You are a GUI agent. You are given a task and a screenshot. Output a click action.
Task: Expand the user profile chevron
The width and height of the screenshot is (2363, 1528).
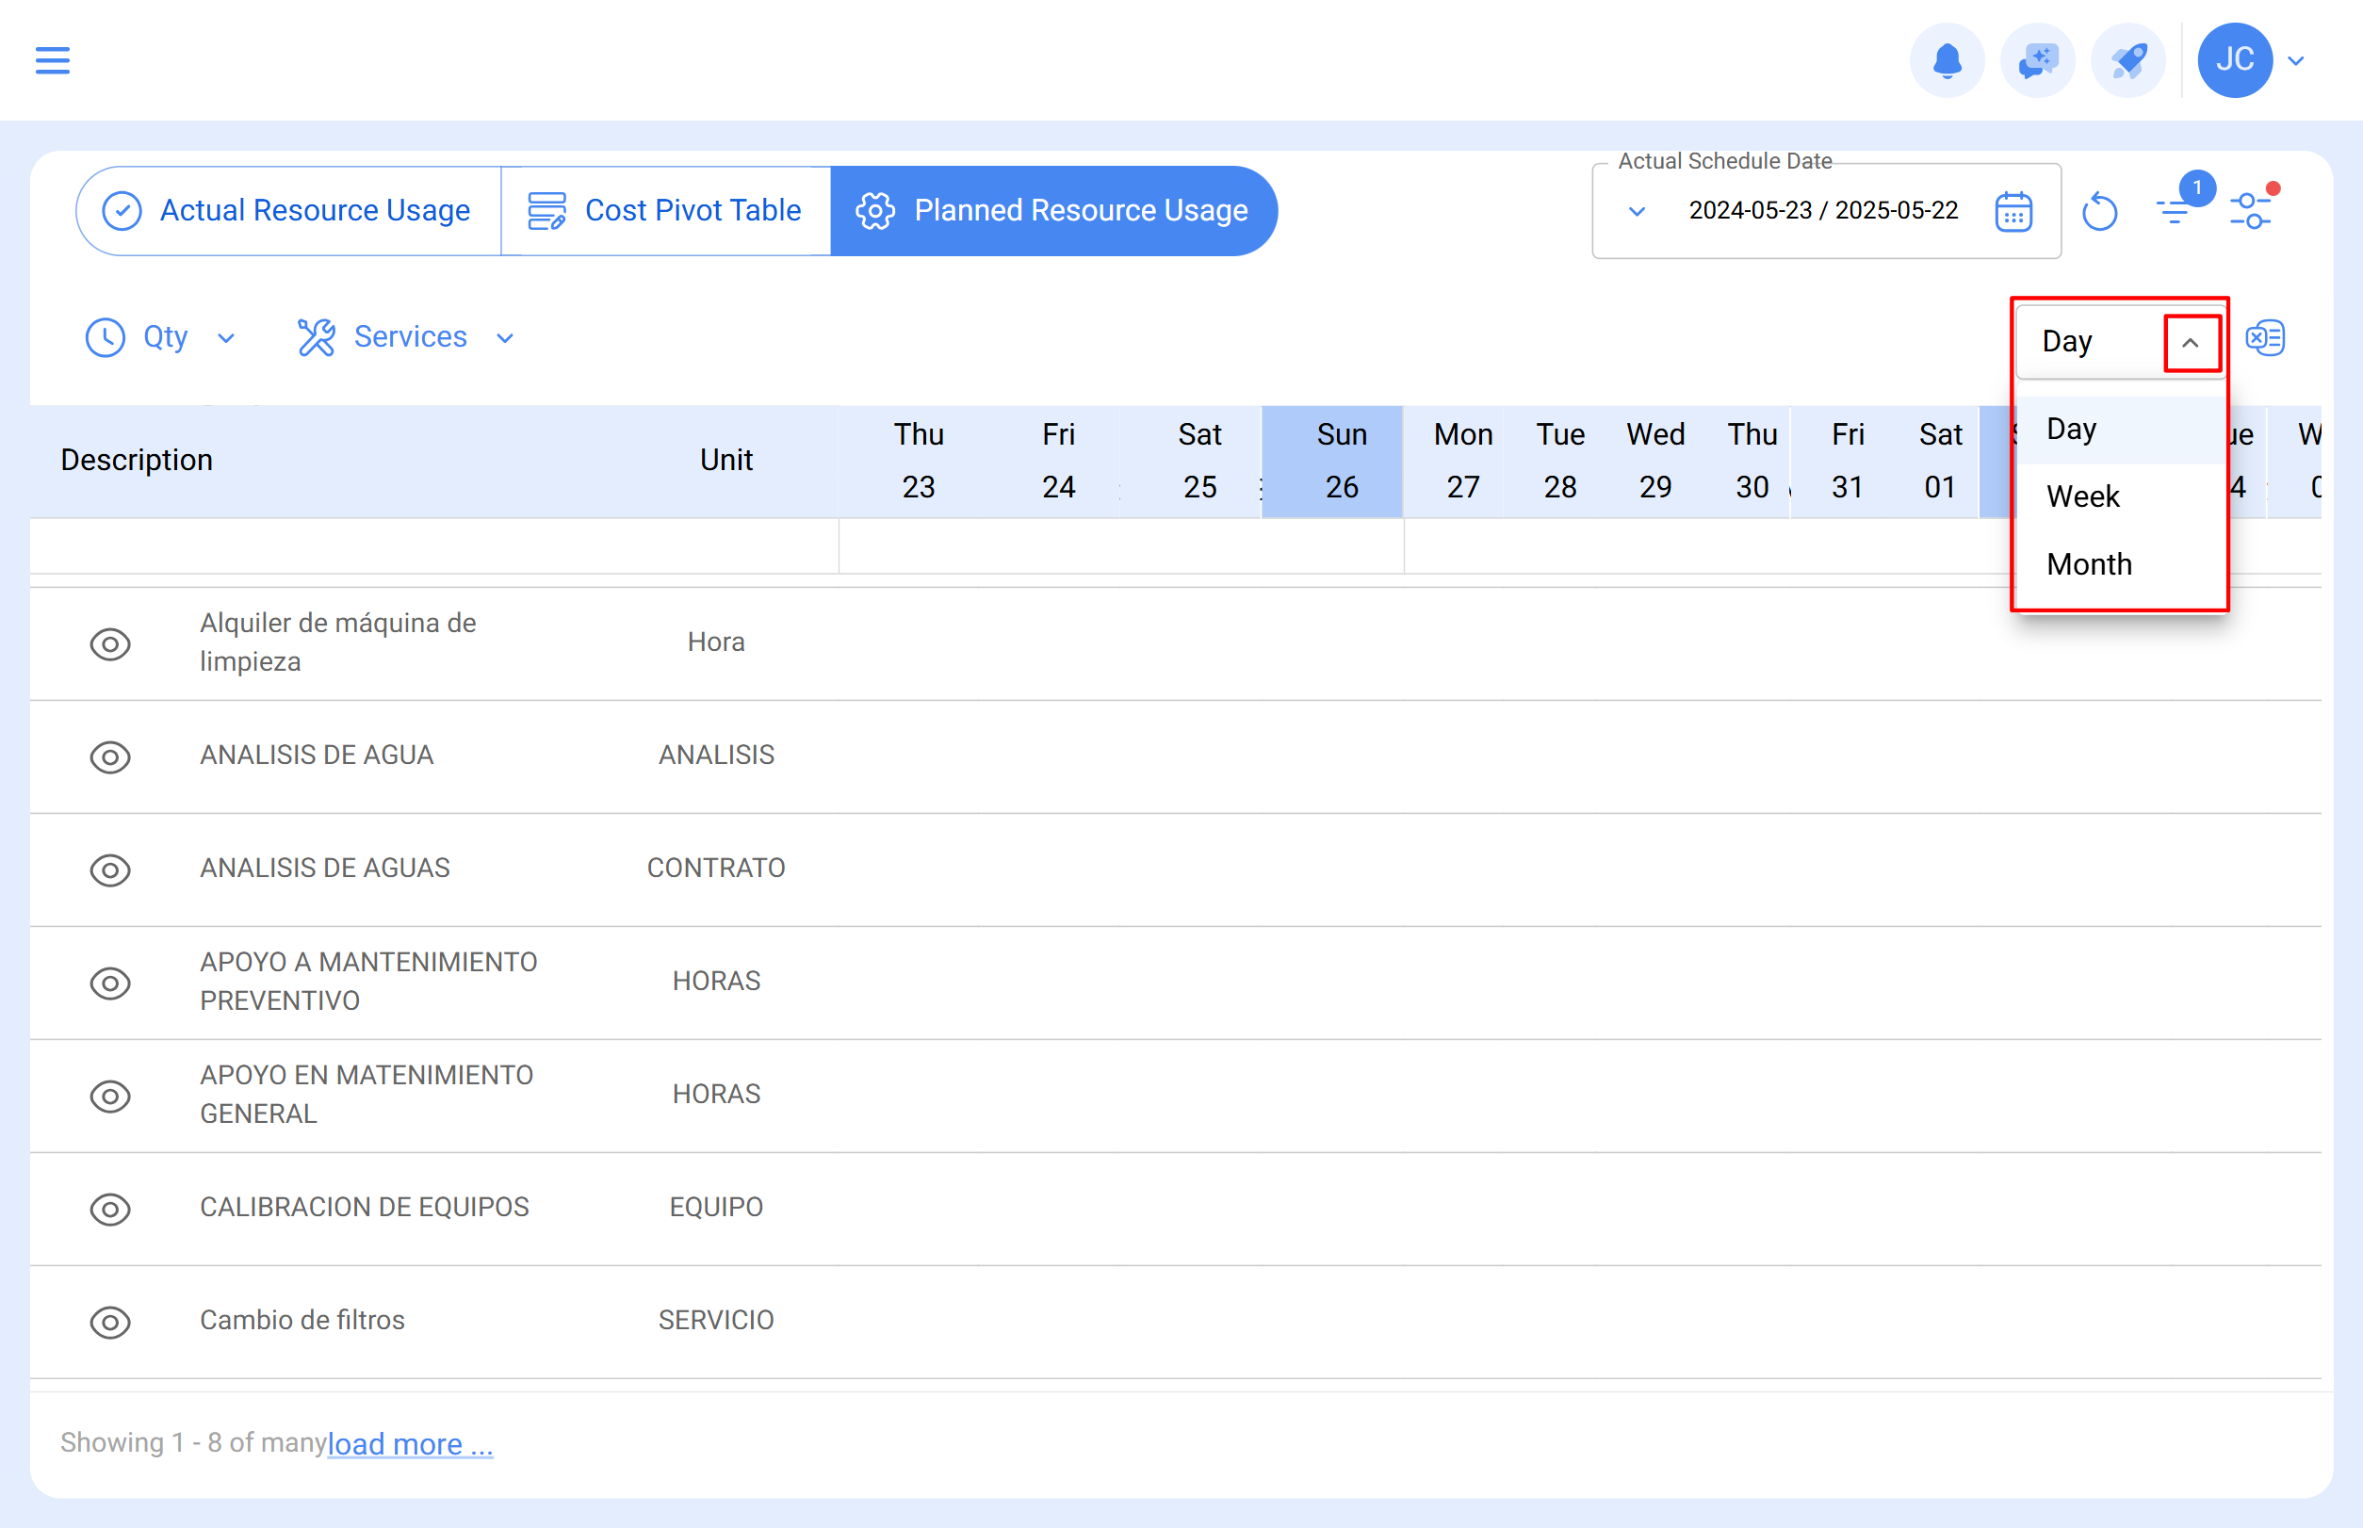click(x=2295, y=61)
